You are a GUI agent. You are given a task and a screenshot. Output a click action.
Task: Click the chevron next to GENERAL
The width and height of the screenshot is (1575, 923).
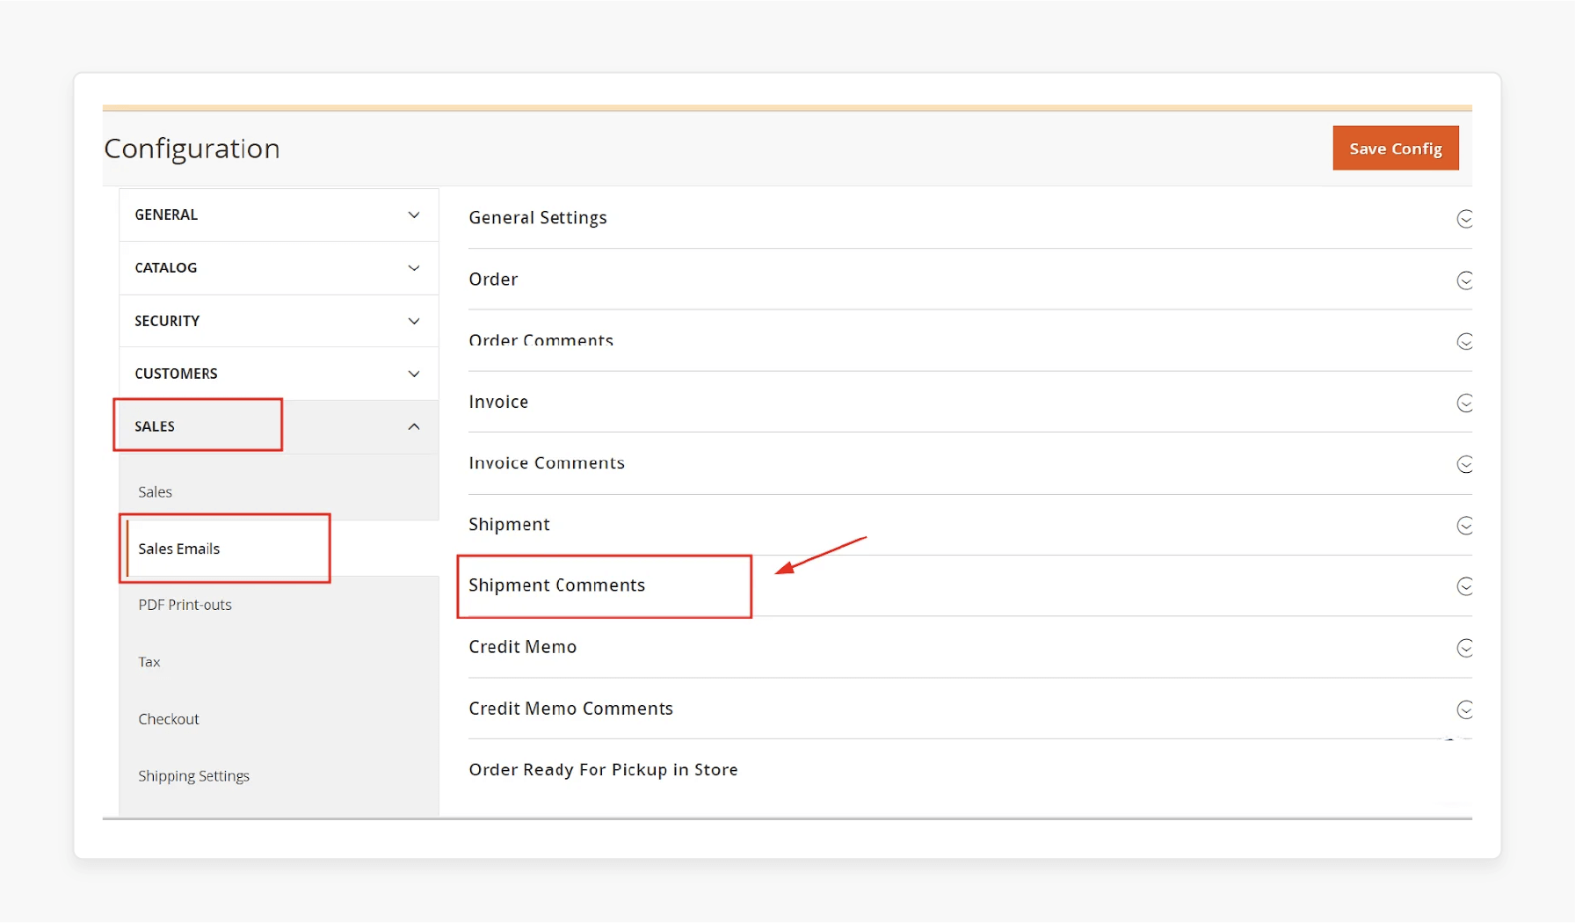pos(414,215)
